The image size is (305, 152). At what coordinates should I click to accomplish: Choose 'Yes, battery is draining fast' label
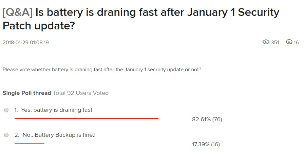[57, 110]
